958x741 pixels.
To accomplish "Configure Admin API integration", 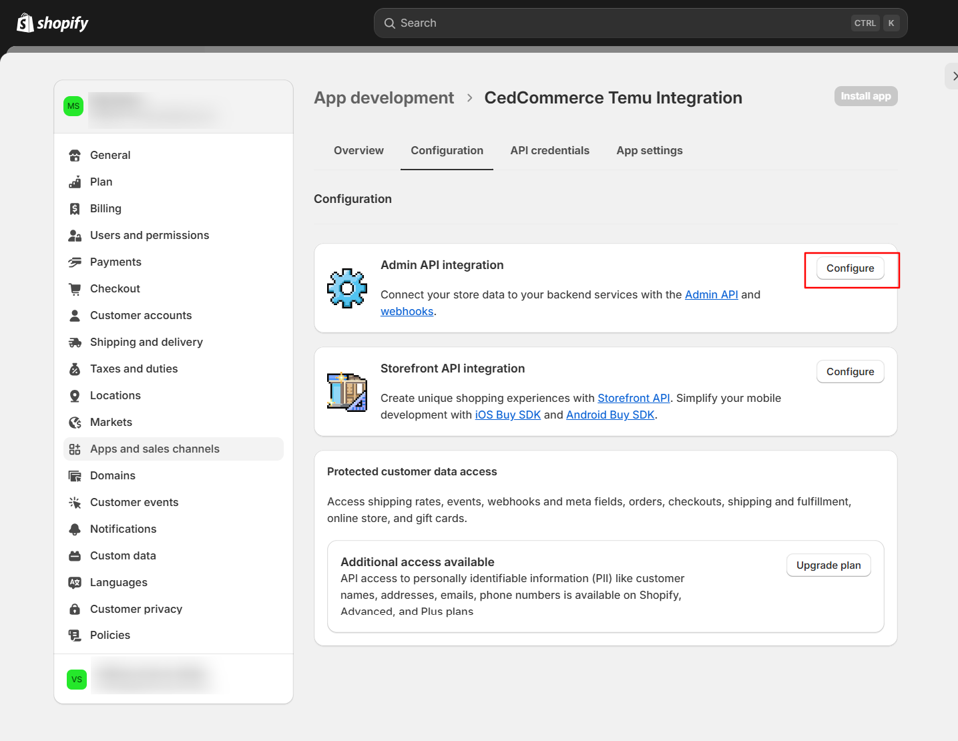I will click(x=851, y=268).
